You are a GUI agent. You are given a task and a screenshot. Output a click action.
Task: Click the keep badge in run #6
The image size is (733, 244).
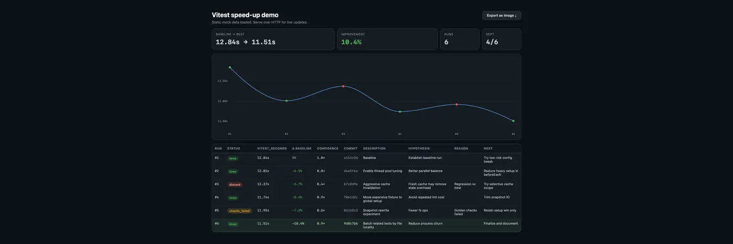pos(233,224)
